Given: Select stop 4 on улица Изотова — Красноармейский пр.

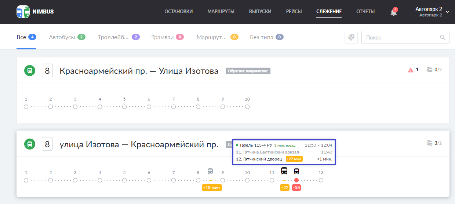Looking at the screenshot, I should pos(100,180).
